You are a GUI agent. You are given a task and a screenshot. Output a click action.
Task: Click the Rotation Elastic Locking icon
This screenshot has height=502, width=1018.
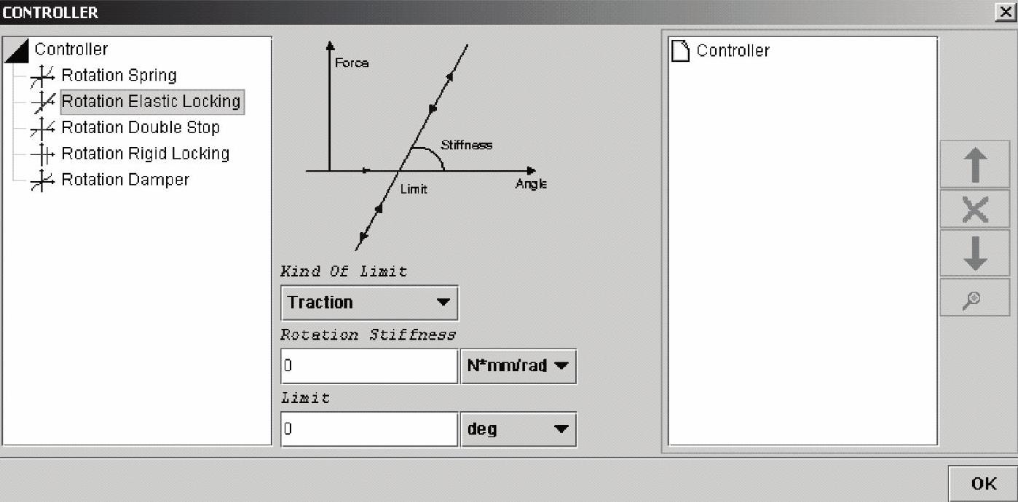pos(42,102)
